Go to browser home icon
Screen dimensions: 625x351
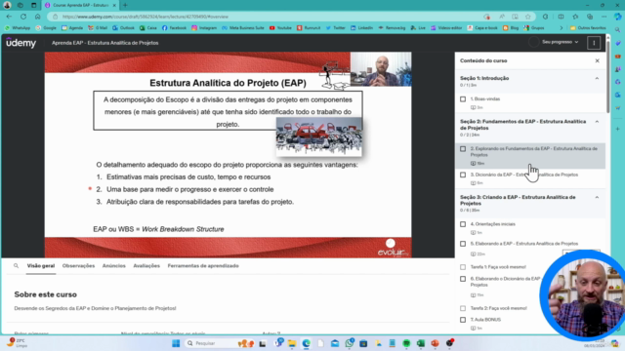[x=38, y=17]
